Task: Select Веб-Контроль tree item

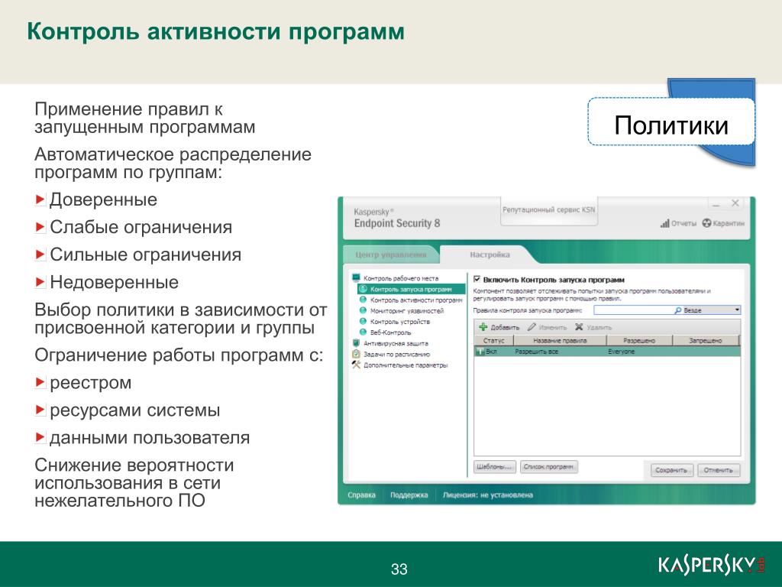Action: coord(390,332)
